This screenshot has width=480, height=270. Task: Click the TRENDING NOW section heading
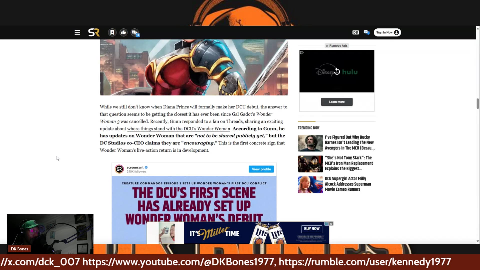309,128
